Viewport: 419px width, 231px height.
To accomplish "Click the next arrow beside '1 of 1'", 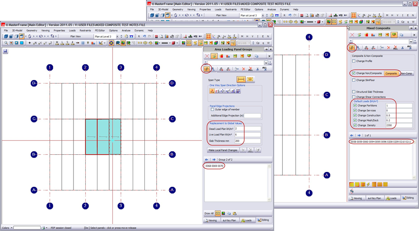I will pyautogui.click(x=359, y=135).
